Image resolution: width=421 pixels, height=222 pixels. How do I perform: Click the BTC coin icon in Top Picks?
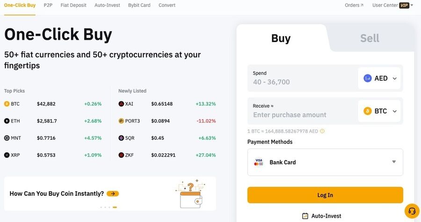click(x=7, y=104)
